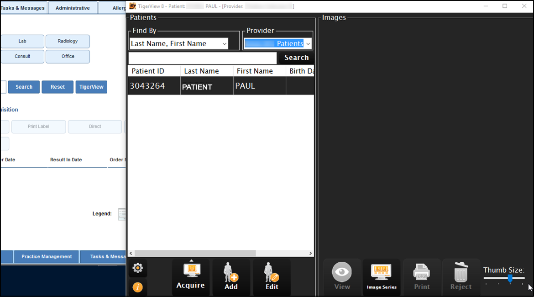Edit the selected patient icon

tap(272, 277)
